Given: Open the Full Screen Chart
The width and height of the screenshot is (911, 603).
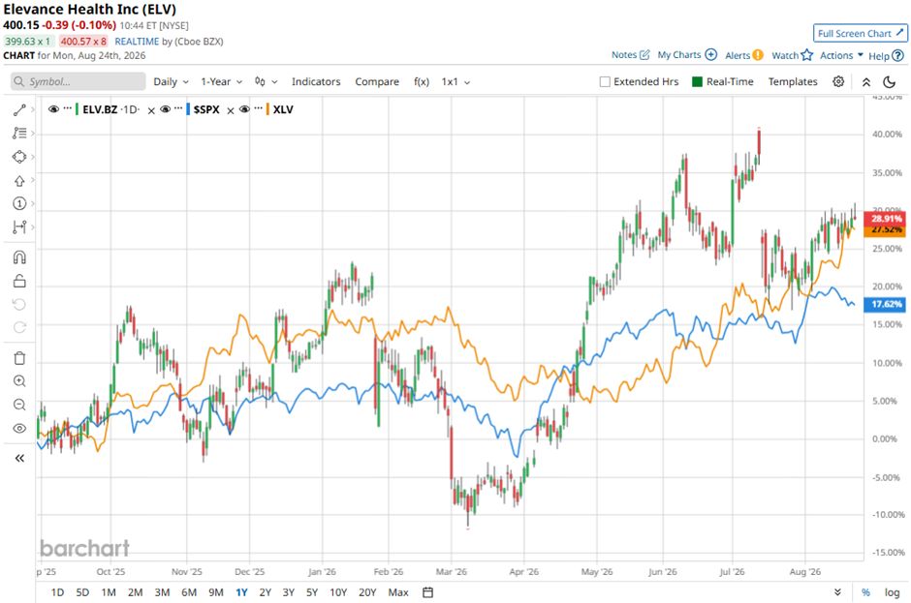Looking at the screenshot, I should [861, 33].
